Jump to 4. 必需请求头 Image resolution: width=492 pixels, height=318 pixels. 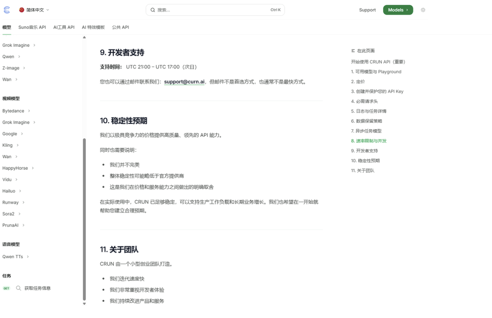click(x=364, y=102)
